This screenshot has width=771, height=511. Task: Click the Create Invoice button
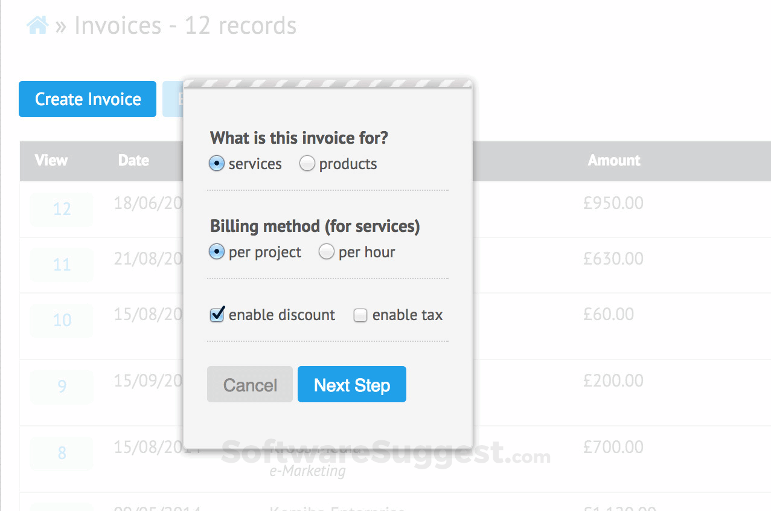click(88, 99)
